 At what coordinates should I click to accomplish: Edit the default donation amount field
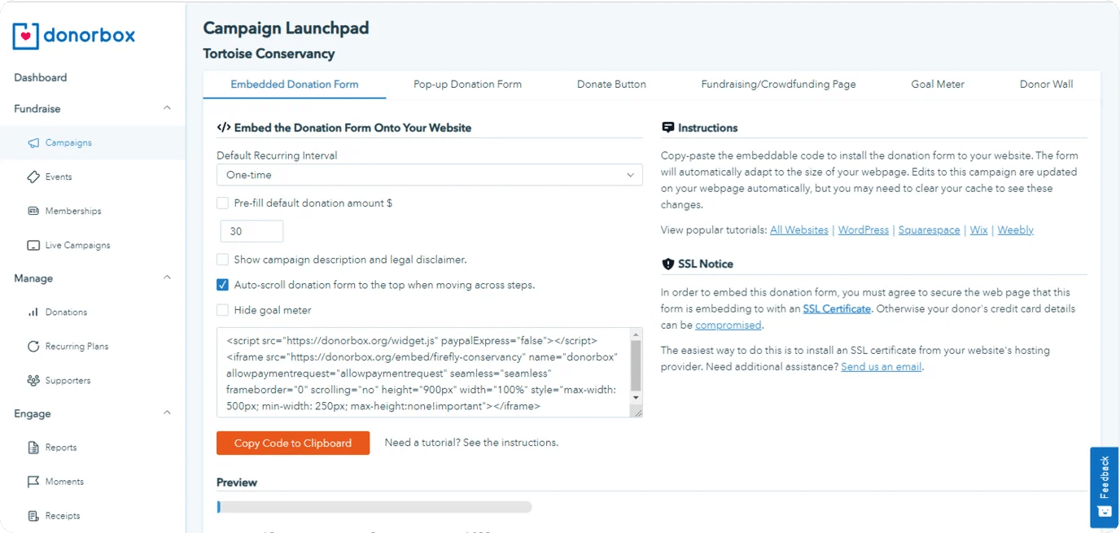[251, 231]
